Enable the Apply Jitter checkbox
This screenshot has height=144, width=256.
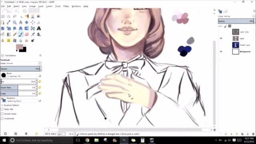click(2, 109)
